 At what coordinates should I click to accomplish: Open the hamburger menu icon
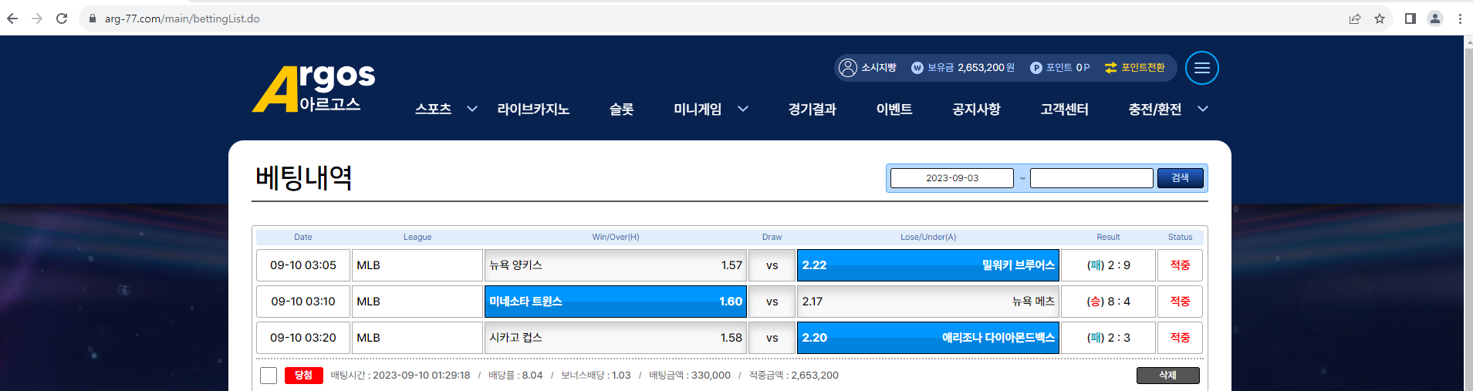click(1201, 68)
